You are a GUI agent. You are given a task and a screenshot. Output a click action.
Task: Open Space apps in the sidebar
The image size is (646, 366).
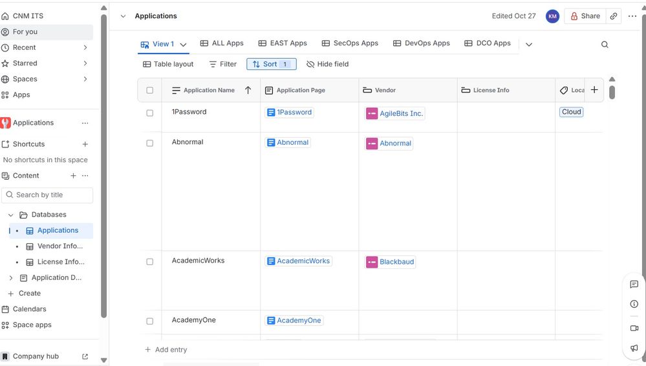[27, 325]
